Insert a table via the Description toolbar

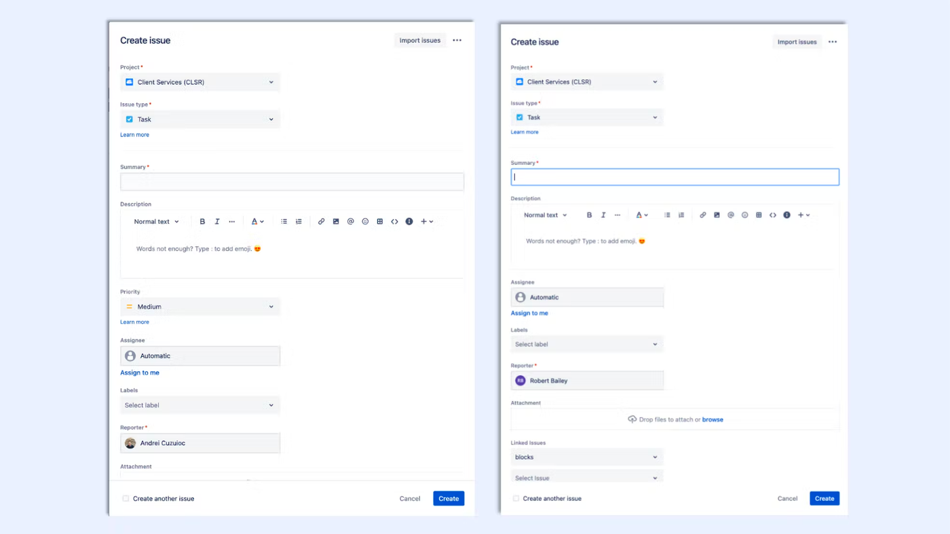(379, 221)
